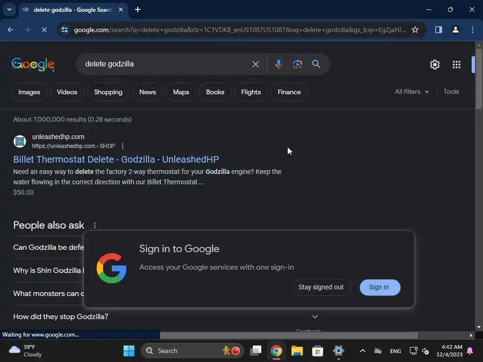Expand Why is Shin Godzilla question
Viewport: 483px width, 362px height.
(49, 270)
